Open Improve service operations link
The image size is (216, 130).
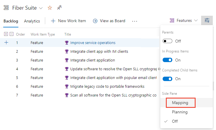point(93,43)
